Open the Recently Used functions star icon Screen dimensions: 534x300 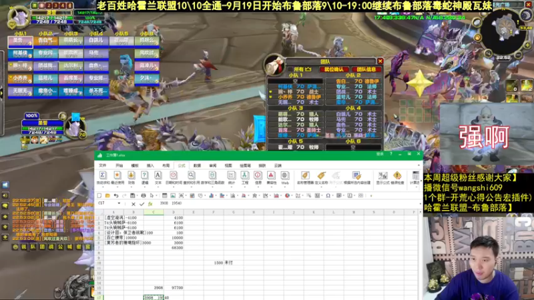pyautogui.click(x=117, y=175)
